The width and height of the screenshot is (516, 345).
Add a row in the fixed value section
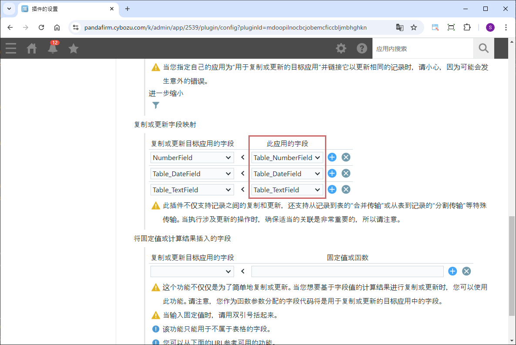click(x=452, y=271)
